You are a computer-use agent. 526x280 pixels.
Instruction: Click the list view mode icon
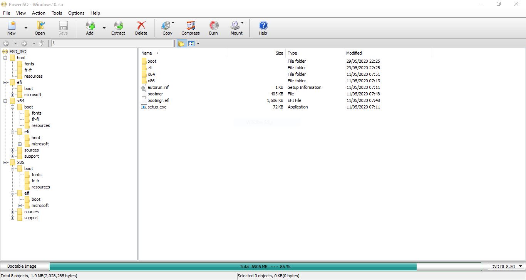[191, 43]
